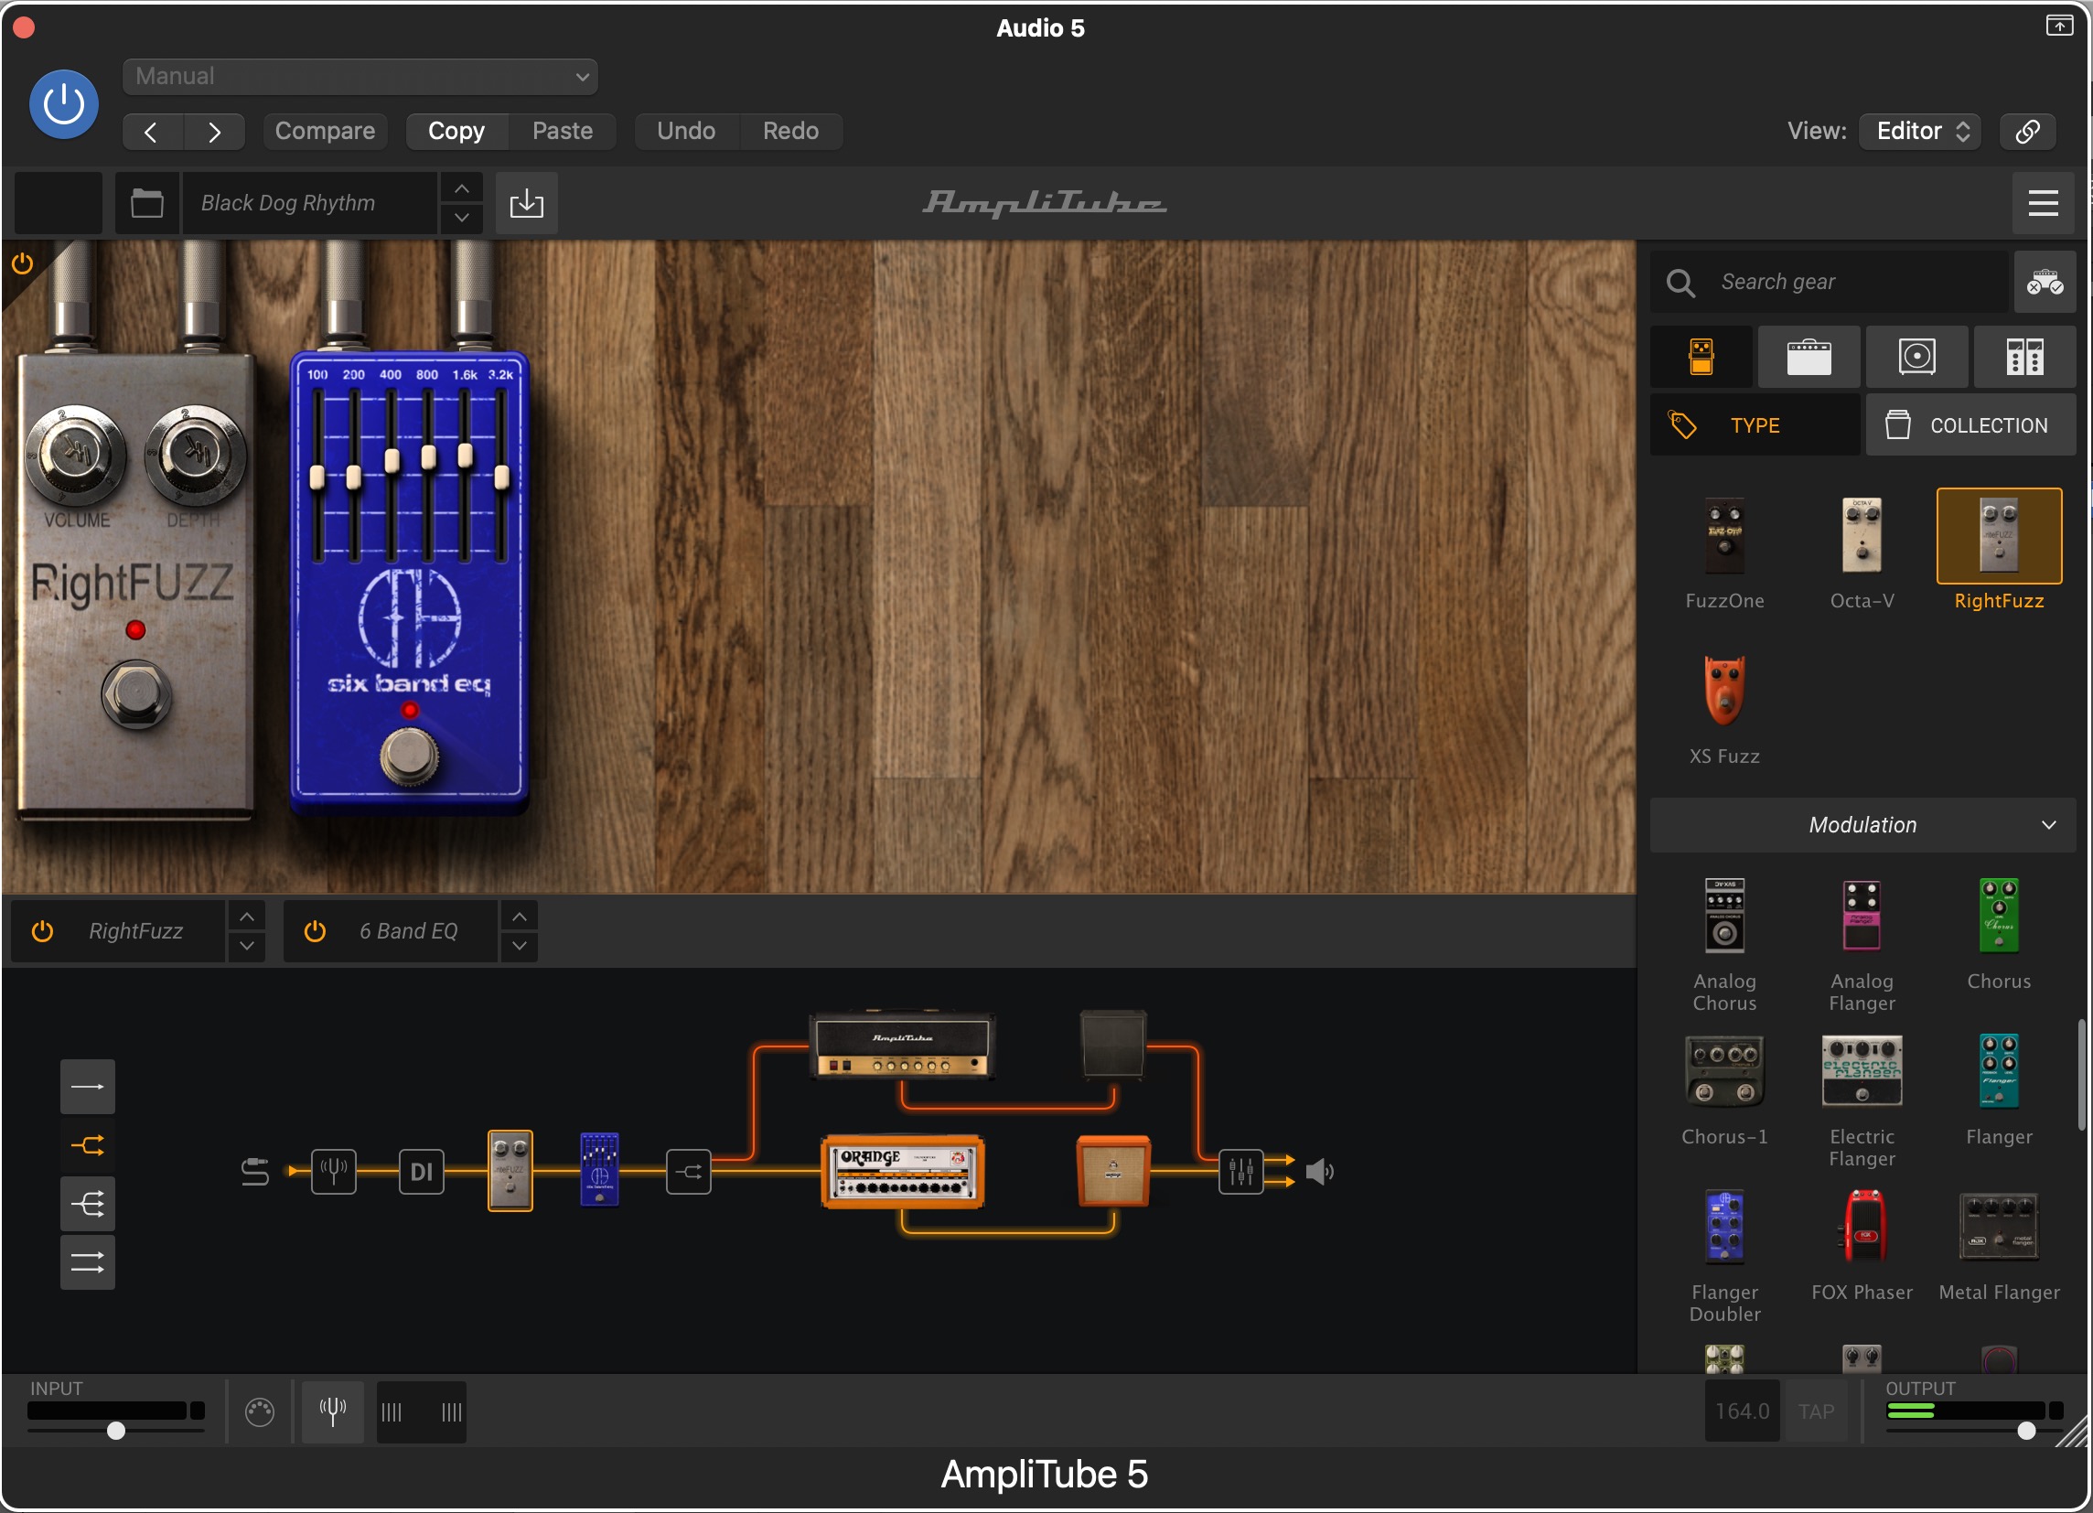This screenshot has width=2093, height=1513.
Task: Select the Metal Flanger pedal
Action: click(x=1999, y=1227)
